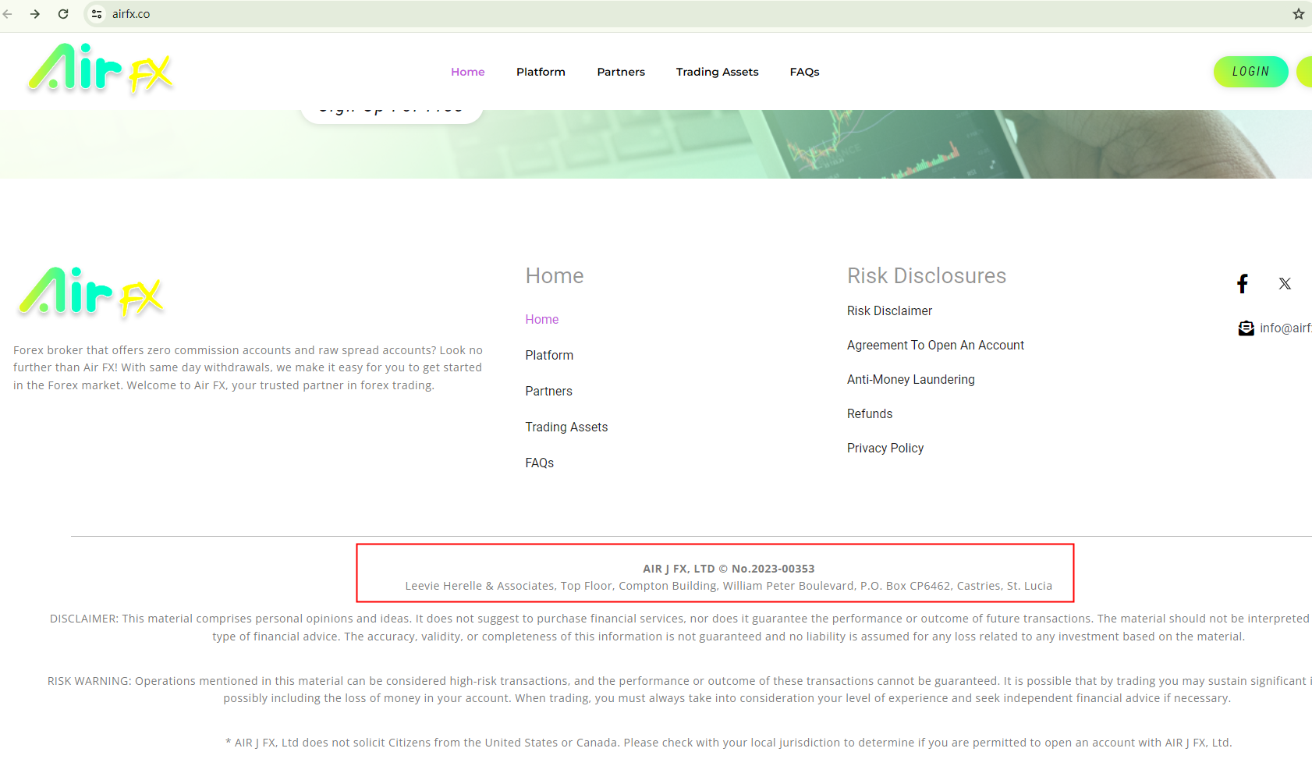Click the LOGIN button
Screen dimensions: 1312x759
point(1250,72)
